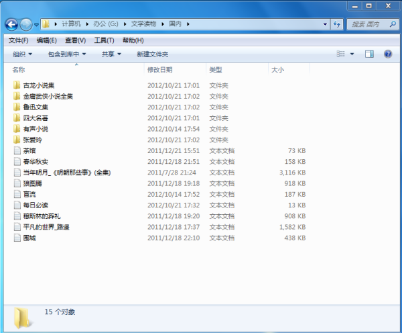
Task: Select the 平凡的世界_路遥 file icon
Action: point(17,227)
